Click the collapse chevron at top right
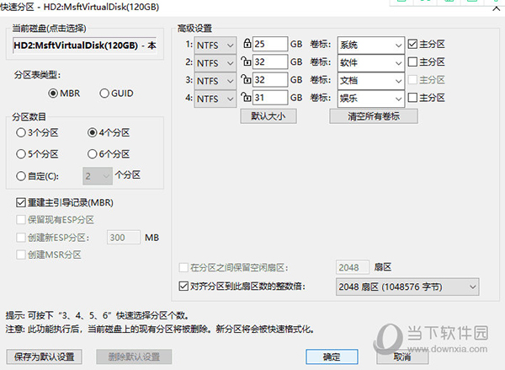 (x=496, y=9)
